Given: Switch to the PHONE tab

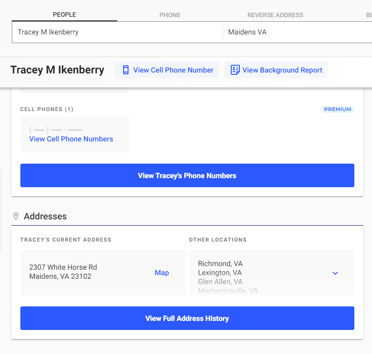Looking at the screenshot, I should click(170, 15).
